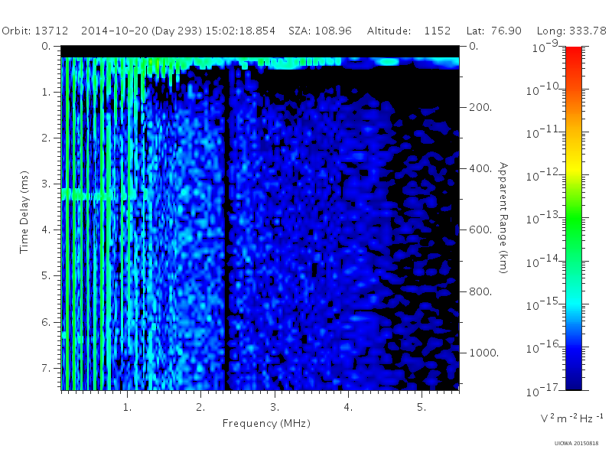612x459 pixels.
Task: Click the time delay tick label '7.'
Action: (46, 368)
